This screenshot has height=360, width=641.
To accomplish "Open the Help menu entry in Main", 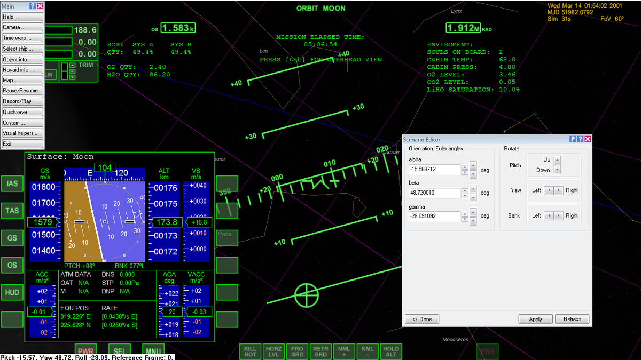I will 22,17.
